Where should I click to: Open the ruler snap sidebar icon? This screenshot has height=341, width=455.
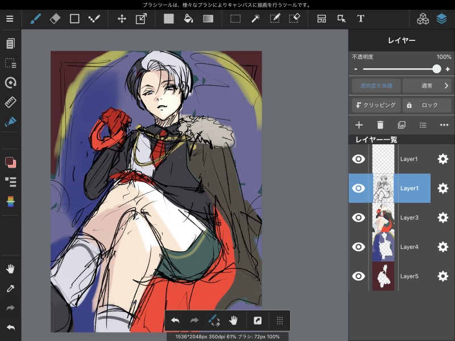[10, 102]
